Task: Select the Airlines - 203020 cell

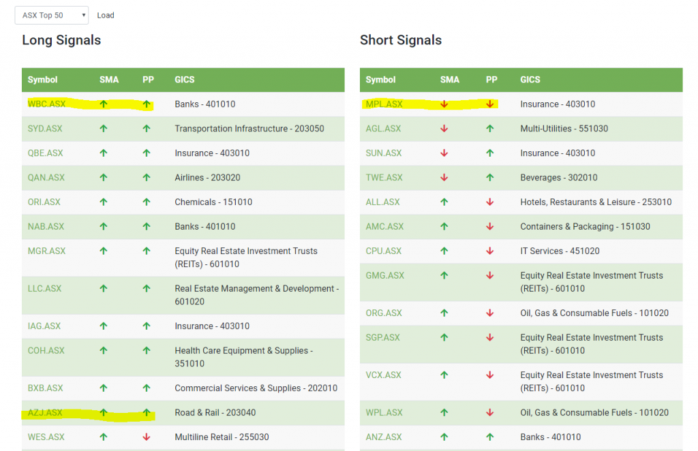Action: coord(207,177)
